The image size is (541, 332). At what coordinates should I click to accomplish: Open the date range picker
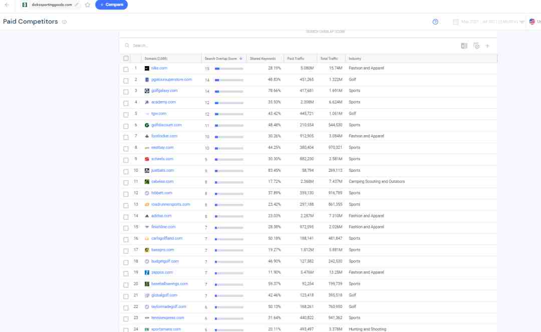[489, 22]
